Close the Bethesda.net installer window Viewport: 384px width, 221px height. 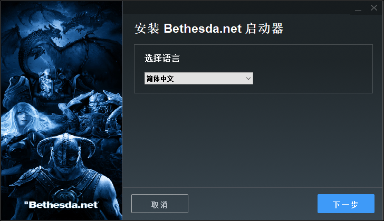(x=373, y=8)
